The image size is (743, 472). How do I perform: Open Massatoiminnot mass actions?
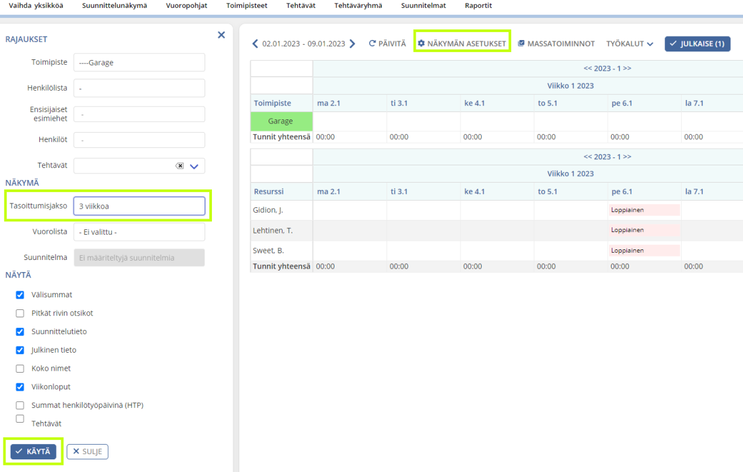pos(556,43)
